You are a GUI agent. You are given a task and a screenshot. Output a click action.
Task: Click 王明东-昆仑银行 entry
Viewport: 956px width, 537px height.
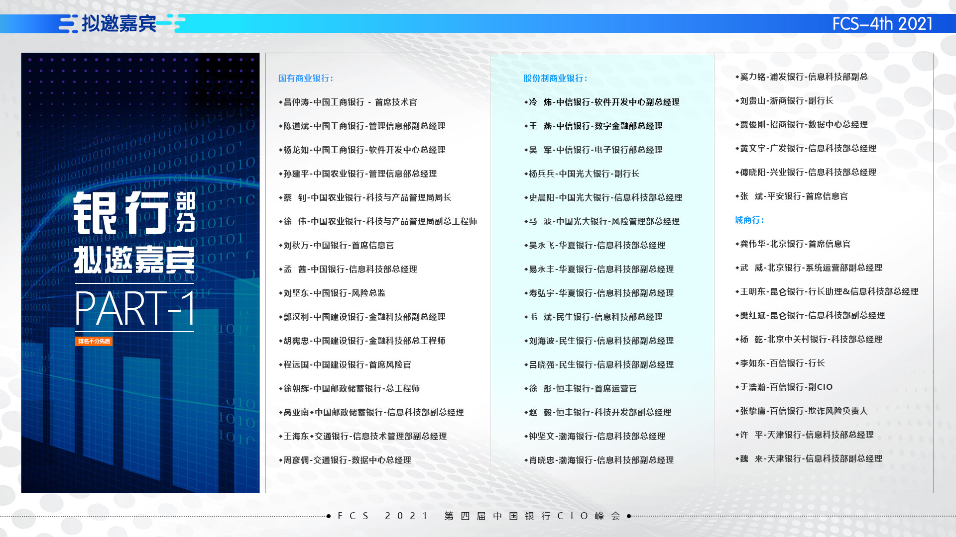point(827,291)
